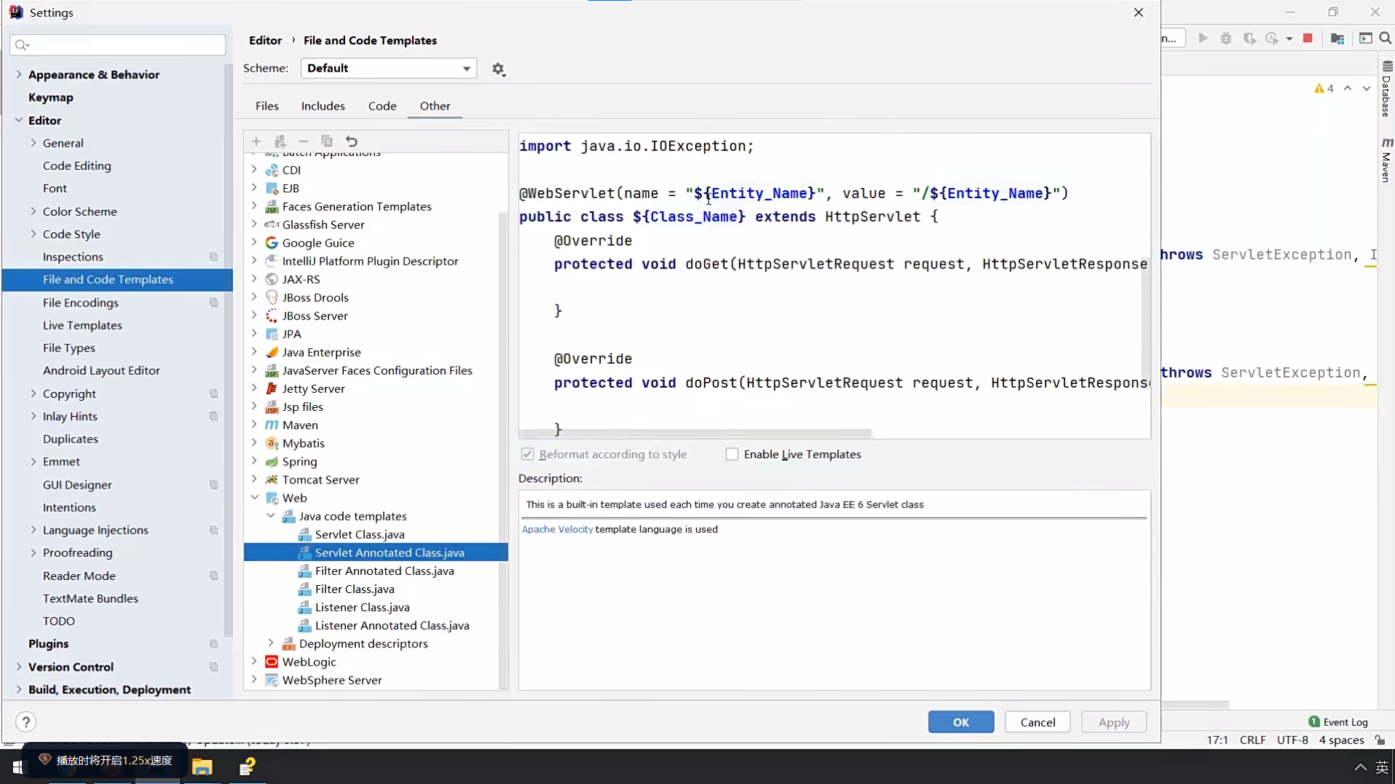1395x784 pixels.
Task: Select the Other tab
Action: click(435, 106)
